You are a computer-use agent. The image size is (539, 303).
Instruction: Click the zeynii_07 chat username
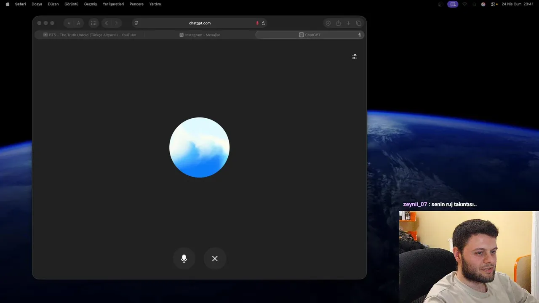pyautogui.click(x=415, y=205)
